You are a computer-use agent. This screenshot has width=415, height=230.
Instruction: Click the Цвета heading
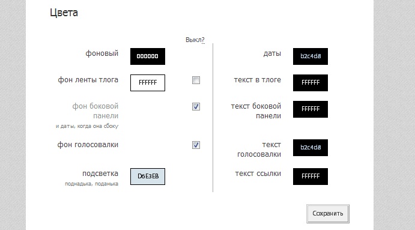(64, 13)
